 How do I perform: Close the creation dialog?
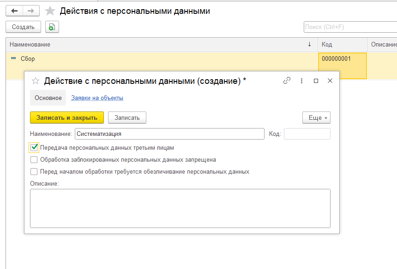coord(330,81)
